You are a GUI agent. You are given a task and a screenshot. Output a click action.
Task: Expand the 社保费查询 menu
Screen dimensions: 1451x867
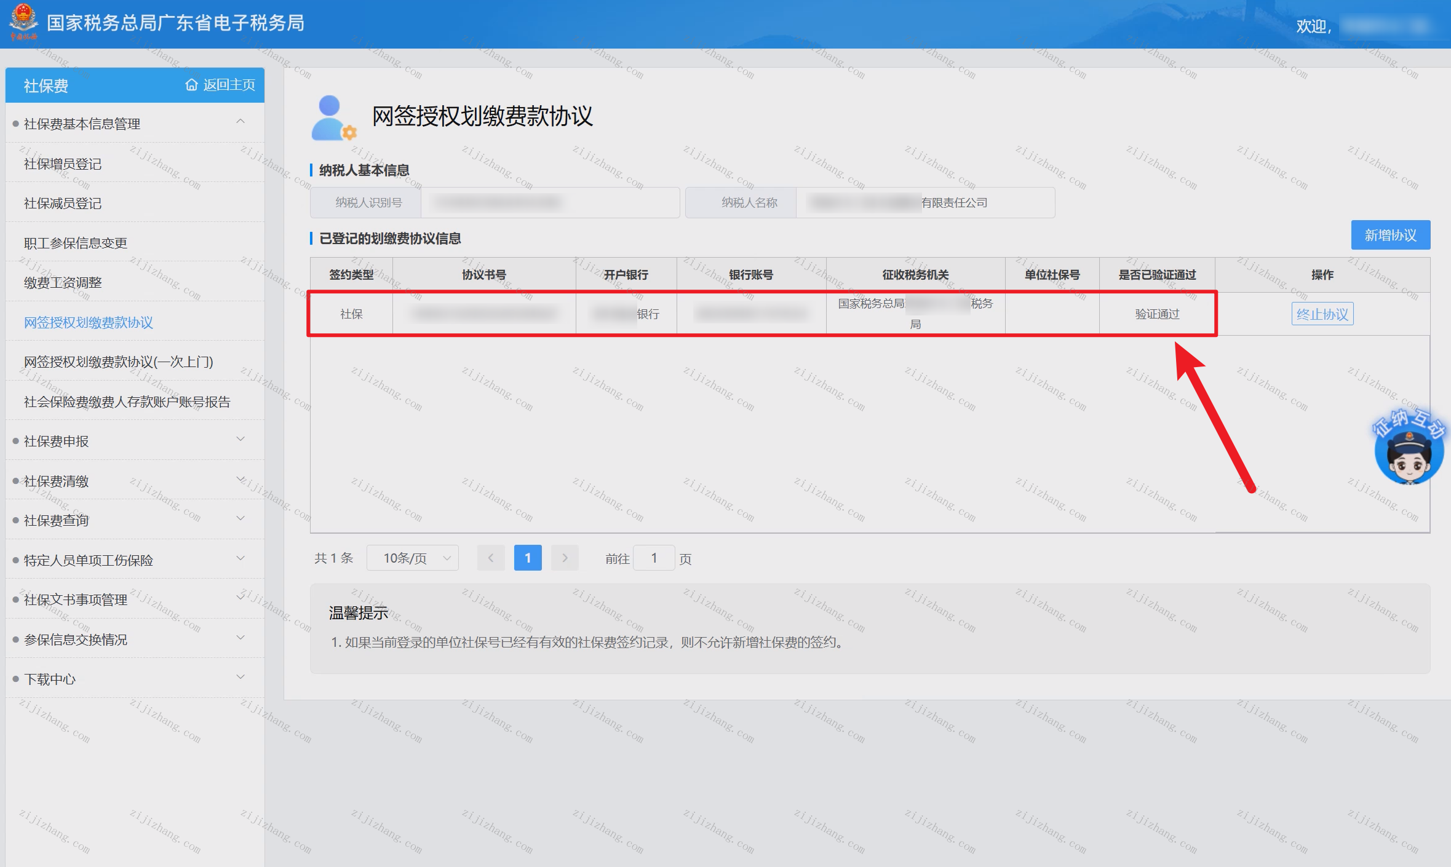click(241, 519)
